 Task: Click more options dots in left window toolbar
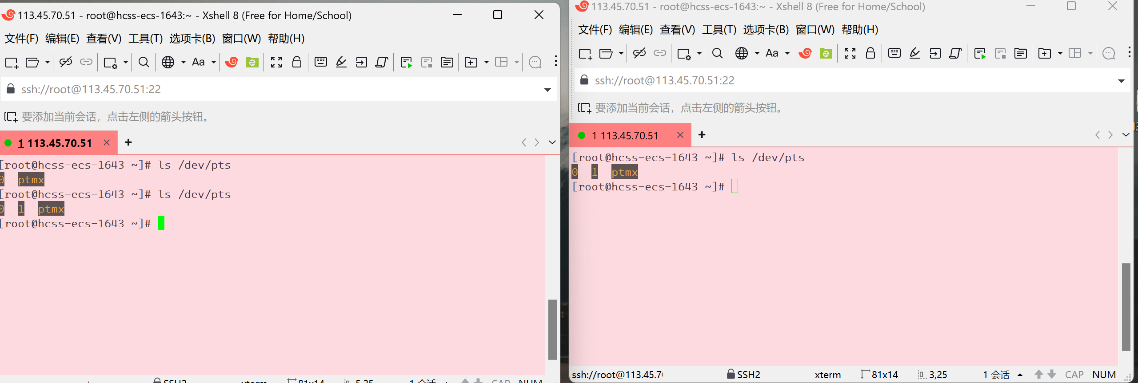pos(555,61)
